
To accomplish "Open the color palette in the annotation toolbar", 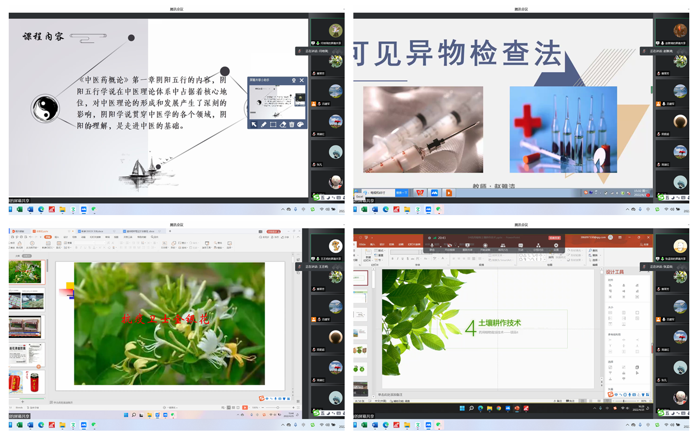I will (300, 125).
